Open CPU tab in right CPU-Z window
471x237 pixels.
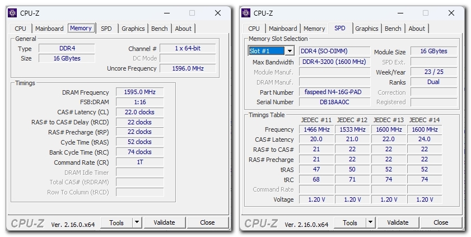coord(254,29)
